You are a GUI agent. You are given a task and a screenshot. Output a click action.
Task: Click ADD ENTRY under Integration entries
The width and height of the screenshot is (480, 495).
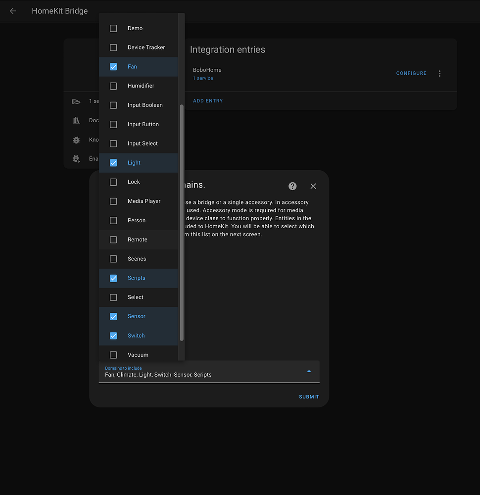click(208, 100)
